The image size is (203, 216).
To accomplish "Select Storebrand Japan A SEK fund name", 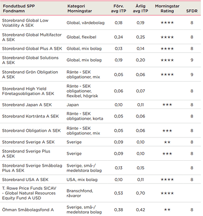I will point(27,105).
